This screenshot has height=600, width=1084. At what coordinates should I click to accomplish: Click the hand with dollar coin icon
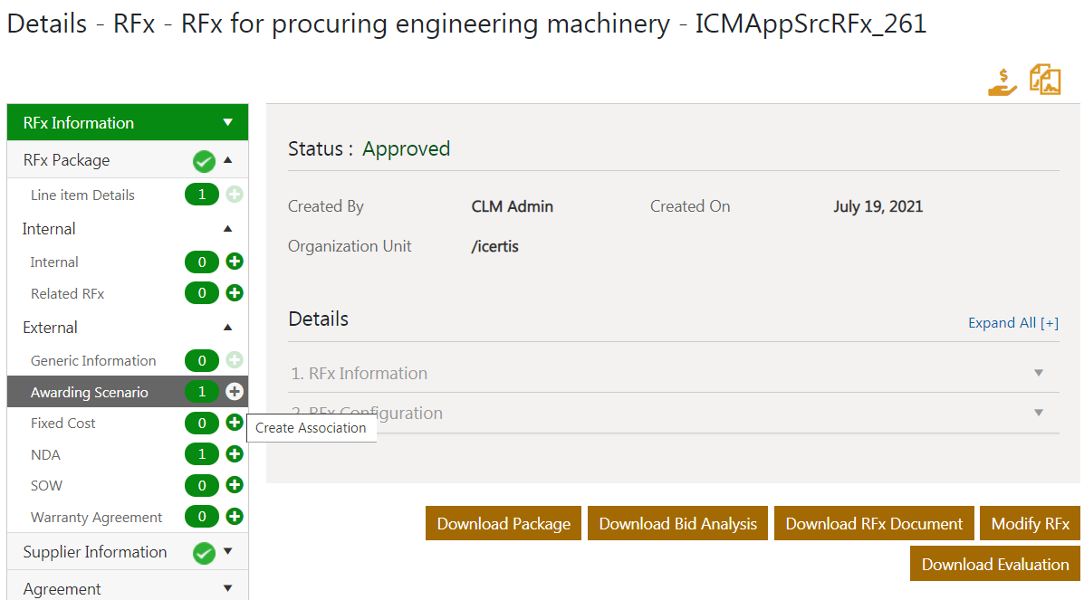pyautogui.click(x=1002, y=82)
